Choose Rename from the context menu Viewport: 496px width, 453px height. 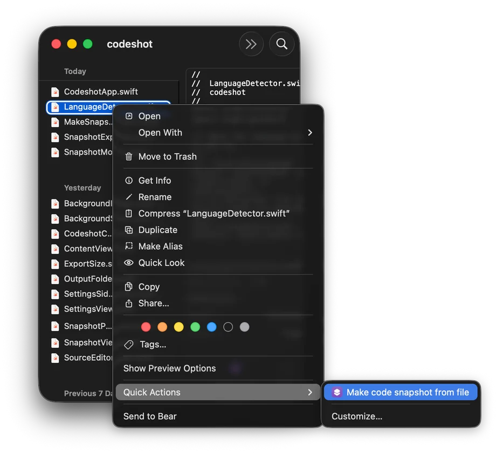218,197
